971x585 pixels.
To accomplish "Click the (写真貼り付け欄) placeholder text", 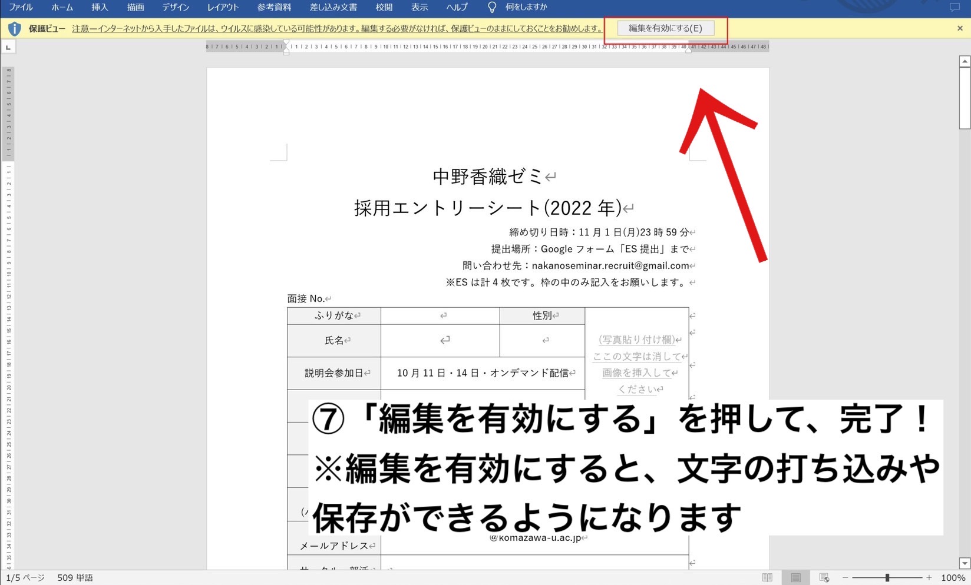I will [636, 340].
